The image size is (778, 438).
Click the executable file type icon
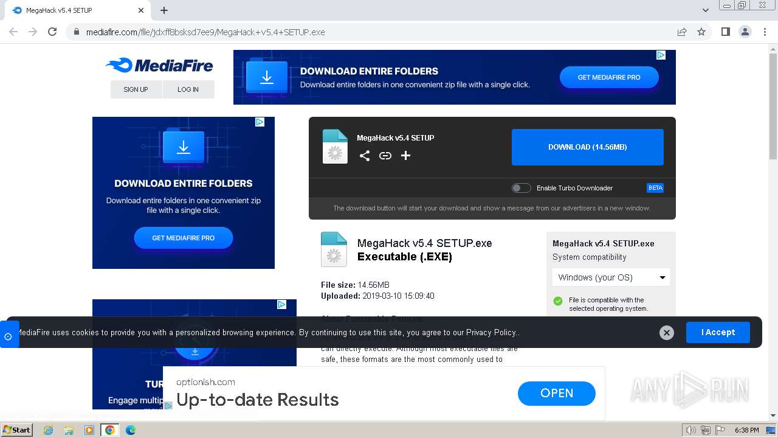[x=334, y=249]
